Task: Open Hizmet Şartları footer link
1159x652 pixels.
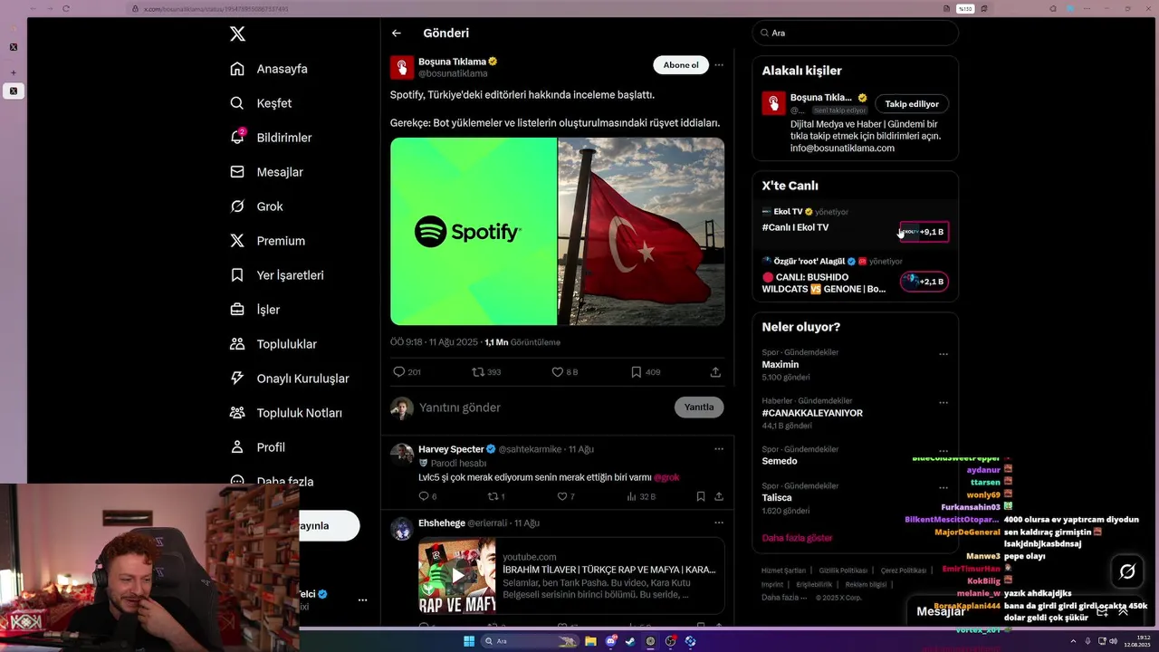Action: click(783, 570)
